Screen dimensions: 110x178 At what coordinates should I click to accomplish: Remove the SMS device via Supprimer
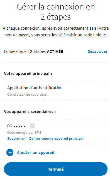(16, 138)
